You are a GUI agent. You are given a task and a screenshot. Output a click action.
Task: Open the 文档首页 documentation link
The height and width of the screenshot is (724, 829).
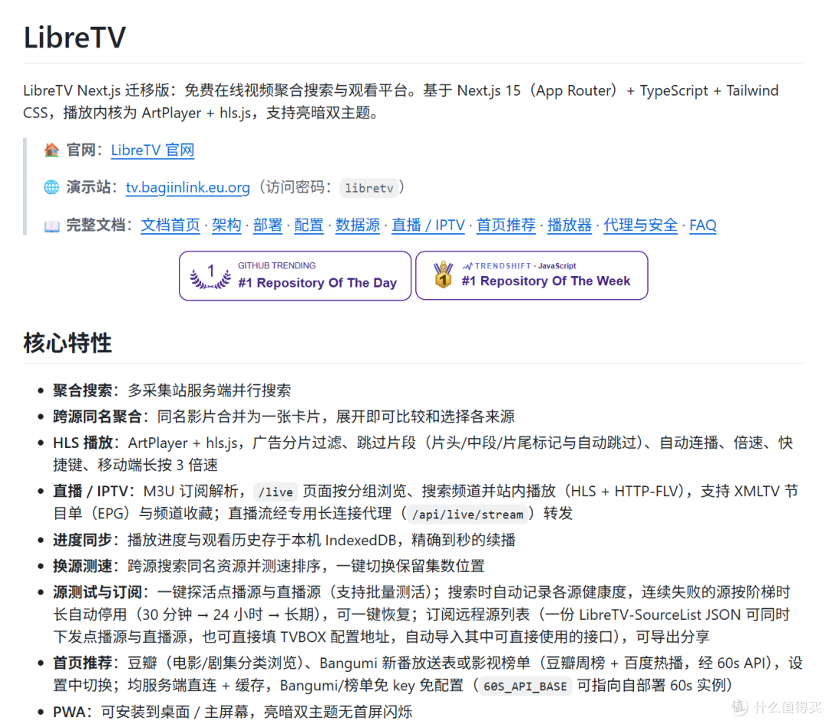[170, 225]
